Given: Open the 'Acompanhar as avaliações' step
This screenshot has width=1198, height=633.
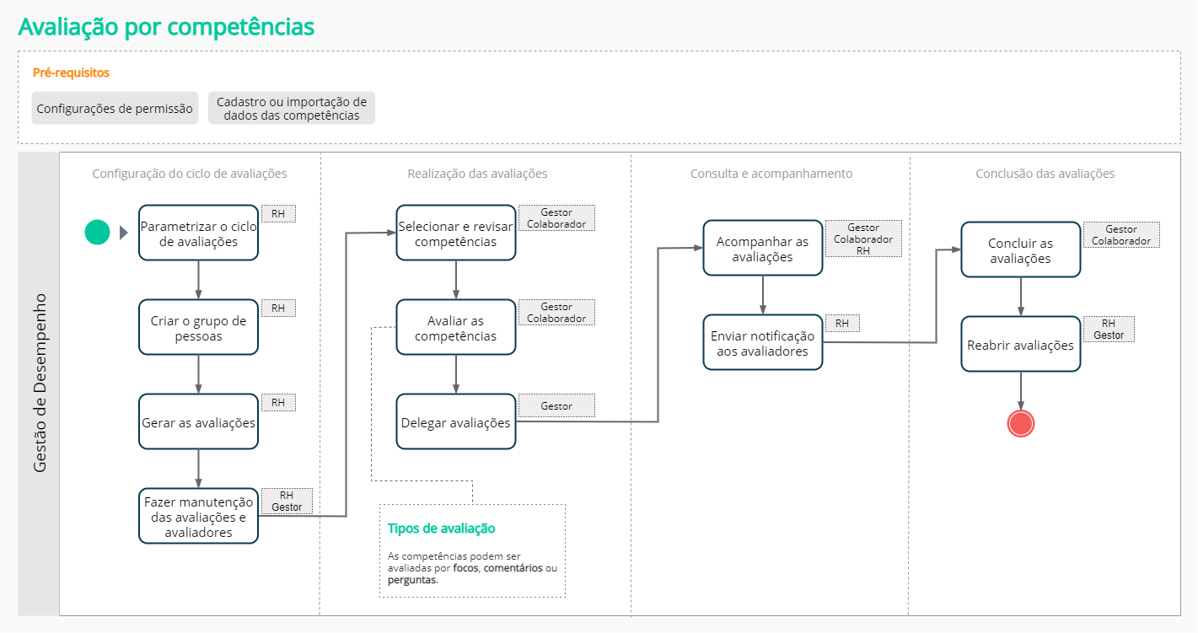Looking at the screenshot, I should tap(763, 248).
